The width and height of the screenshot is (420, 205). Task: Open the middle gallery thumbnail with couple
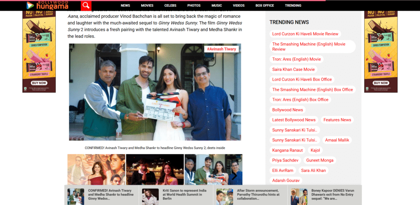click(155, 170)
